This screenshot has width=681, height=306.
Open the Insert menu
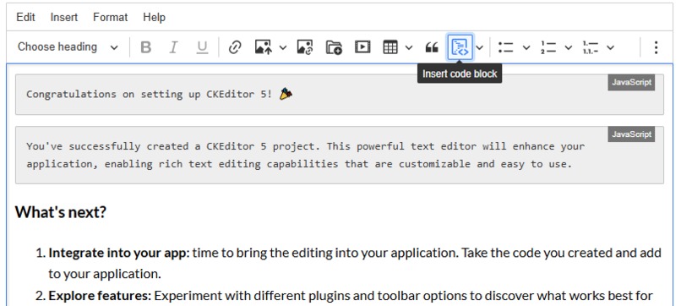pyautogui.click(x=64, y=18)
